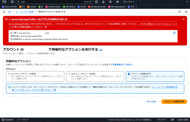190x122 pixels.
Task: Open AWS Organizations favorite
Action: tap(117, 7)
